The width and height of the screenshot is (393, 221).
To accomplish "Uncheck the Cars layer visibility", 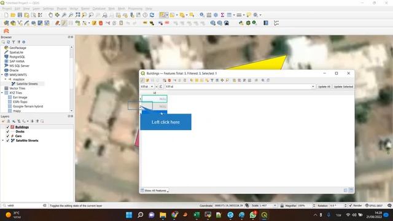I will [x=7, y=136].
